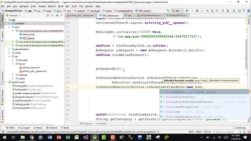Toggle the Build Variants side panel
251x141 pixels.
[2, 98]
